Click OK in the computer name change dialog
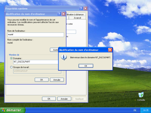151x113 pixels. (42, 80)
